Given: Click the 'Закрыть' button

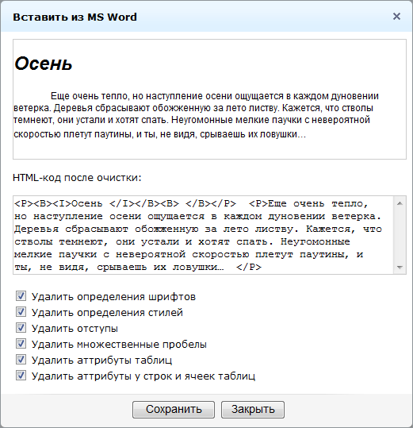Looking at the screenshot, I should point(253,410).
